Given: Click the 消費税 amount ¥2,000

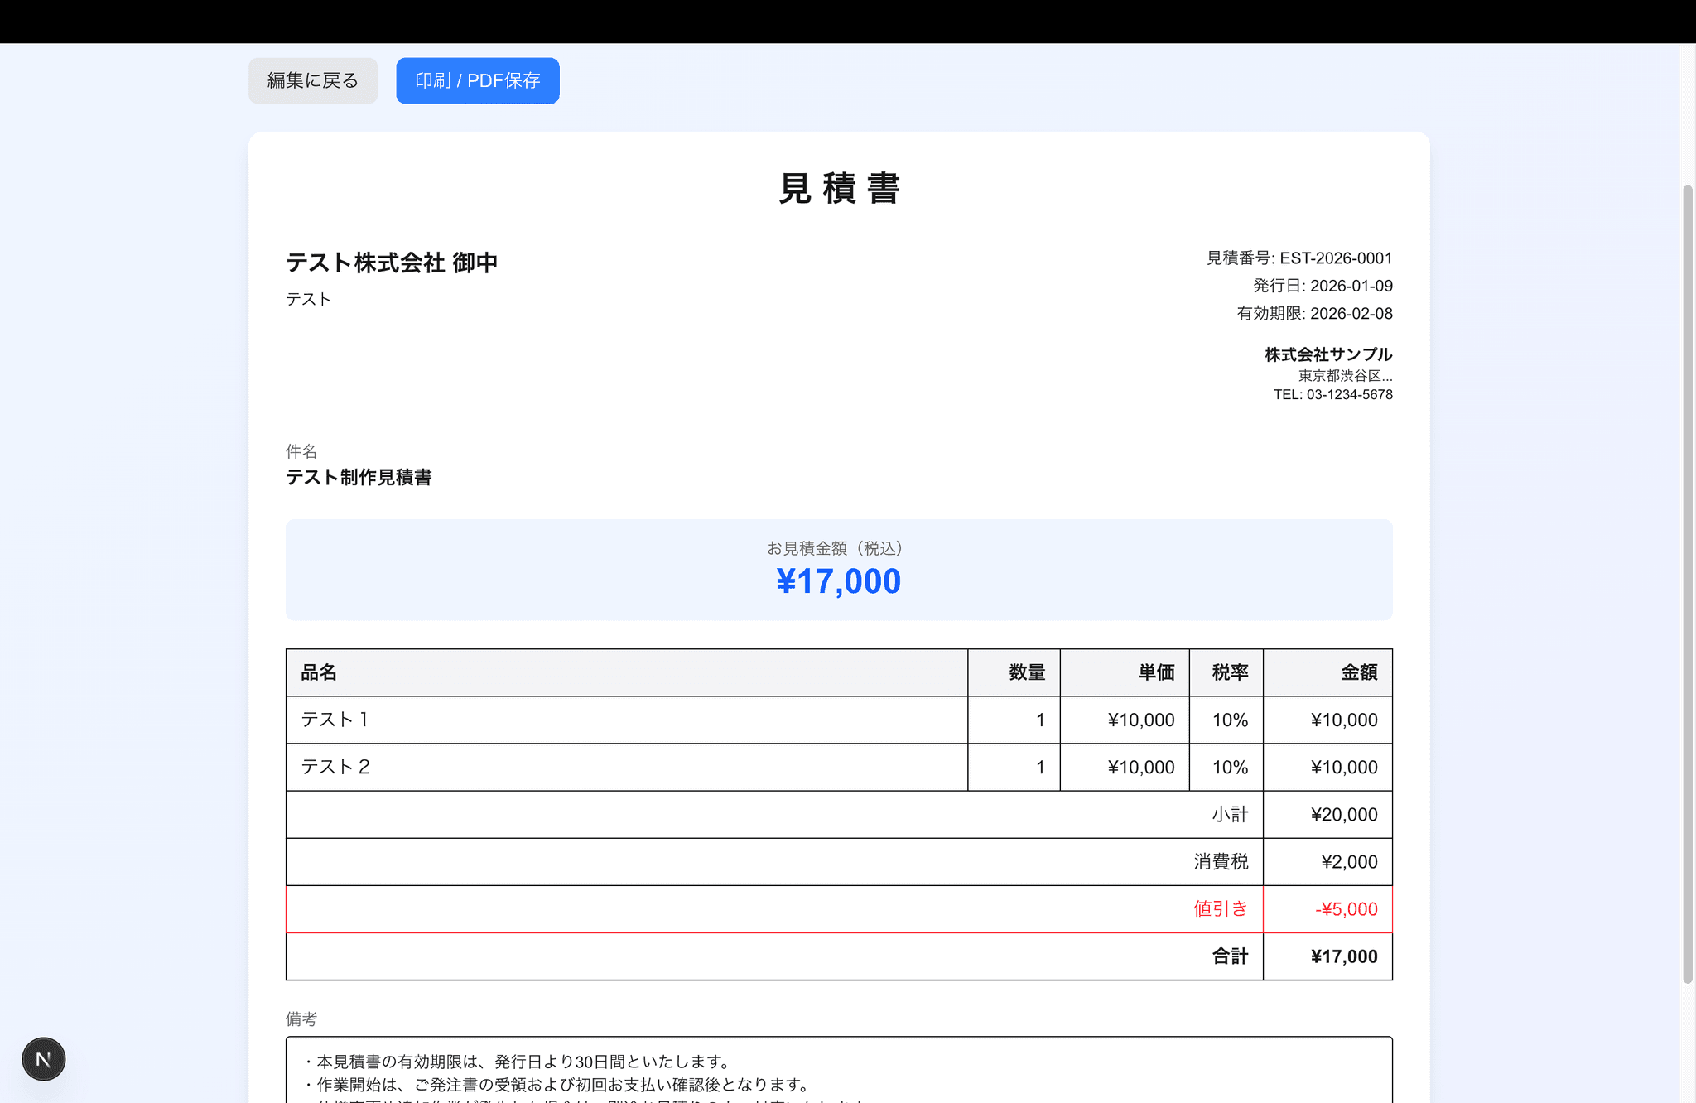Looking at the screenshot, I should click(1349, 861).
